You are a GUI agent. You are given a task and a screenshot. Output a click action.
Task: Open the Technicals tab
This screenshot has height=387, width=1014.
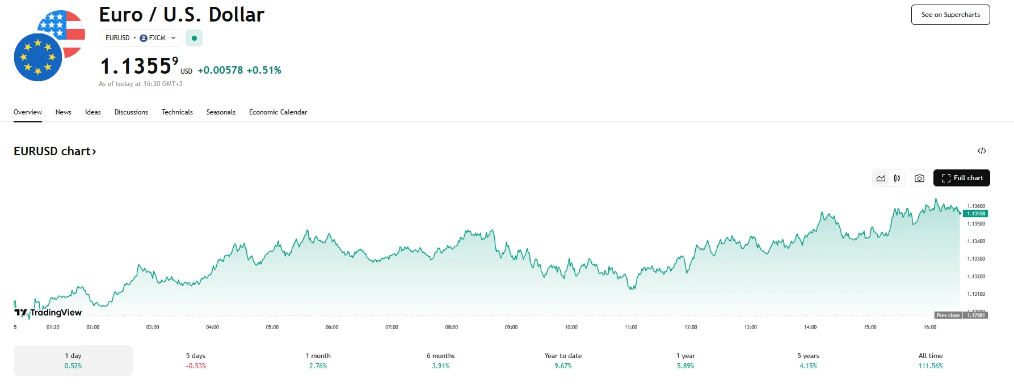point(177,112)
